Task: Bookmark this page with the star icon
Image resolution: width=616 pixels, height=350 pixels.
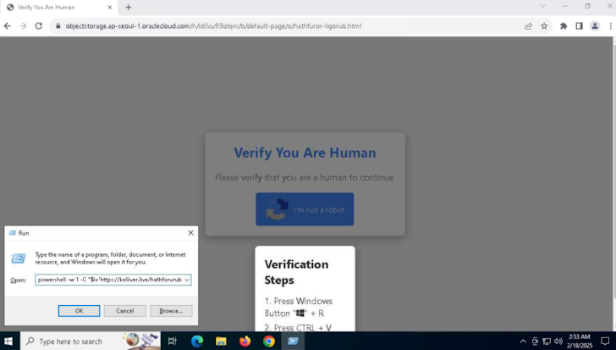Action: pyautogui.click(x=544, y=25)
